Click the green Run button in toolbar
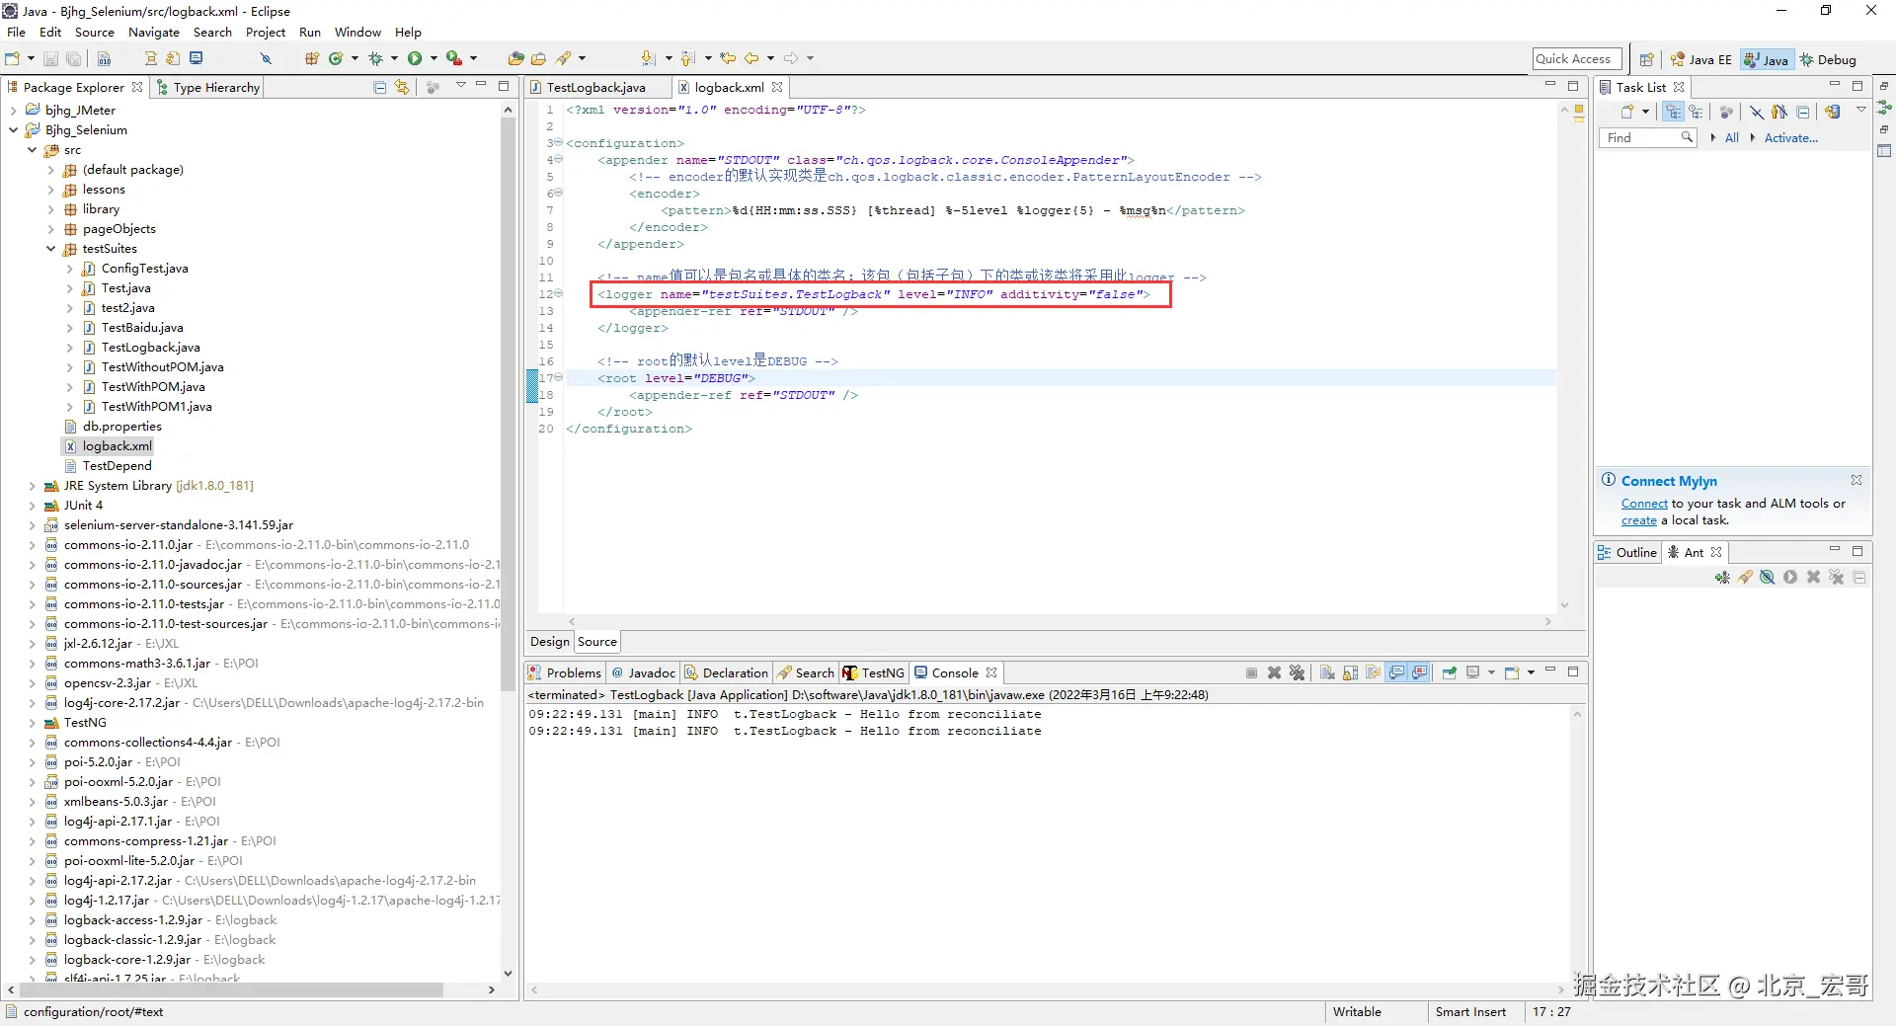 (x=415, y=59)
